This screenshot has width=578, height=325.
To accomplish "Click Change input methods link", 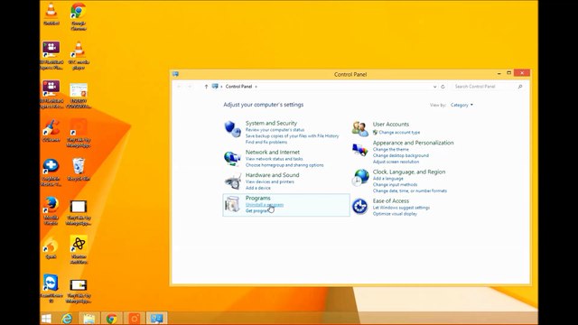I will pos(396,184).
